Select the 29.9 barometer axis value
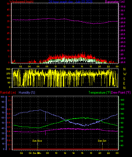Image resolution: width=132 pixels, height=157 pixels. (x=123, y=18)
